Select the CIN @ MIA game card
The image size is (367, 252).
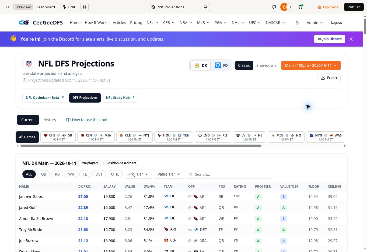click(96, 137)
